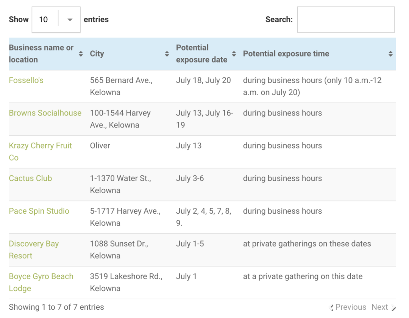Open the Fossello's link
409x318 pixels.
pyautogui.click(x=26, y=80)
